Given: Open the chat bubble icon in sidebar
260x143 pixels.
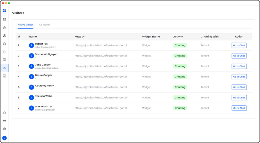Looking at the screenshot, I should tap(5, 28).
